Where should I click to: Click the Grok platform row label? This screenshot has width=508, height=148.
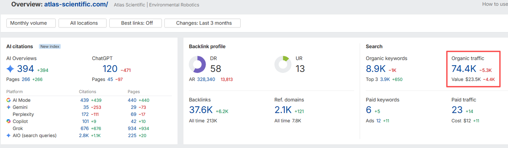click(18, 128)
